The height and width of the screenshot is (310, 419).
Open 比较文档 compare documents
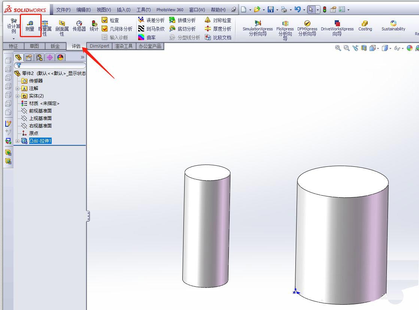(x=218, y=37)
